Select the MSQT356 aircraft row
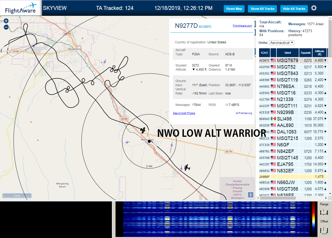The width and height of the screenshot is (332, 238). click(293, 189)
